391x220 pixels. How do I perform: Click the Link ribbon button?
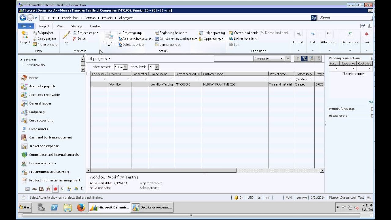click(x=367, y=38)
